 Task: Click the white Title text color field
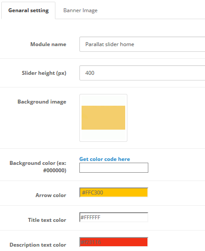114,217
